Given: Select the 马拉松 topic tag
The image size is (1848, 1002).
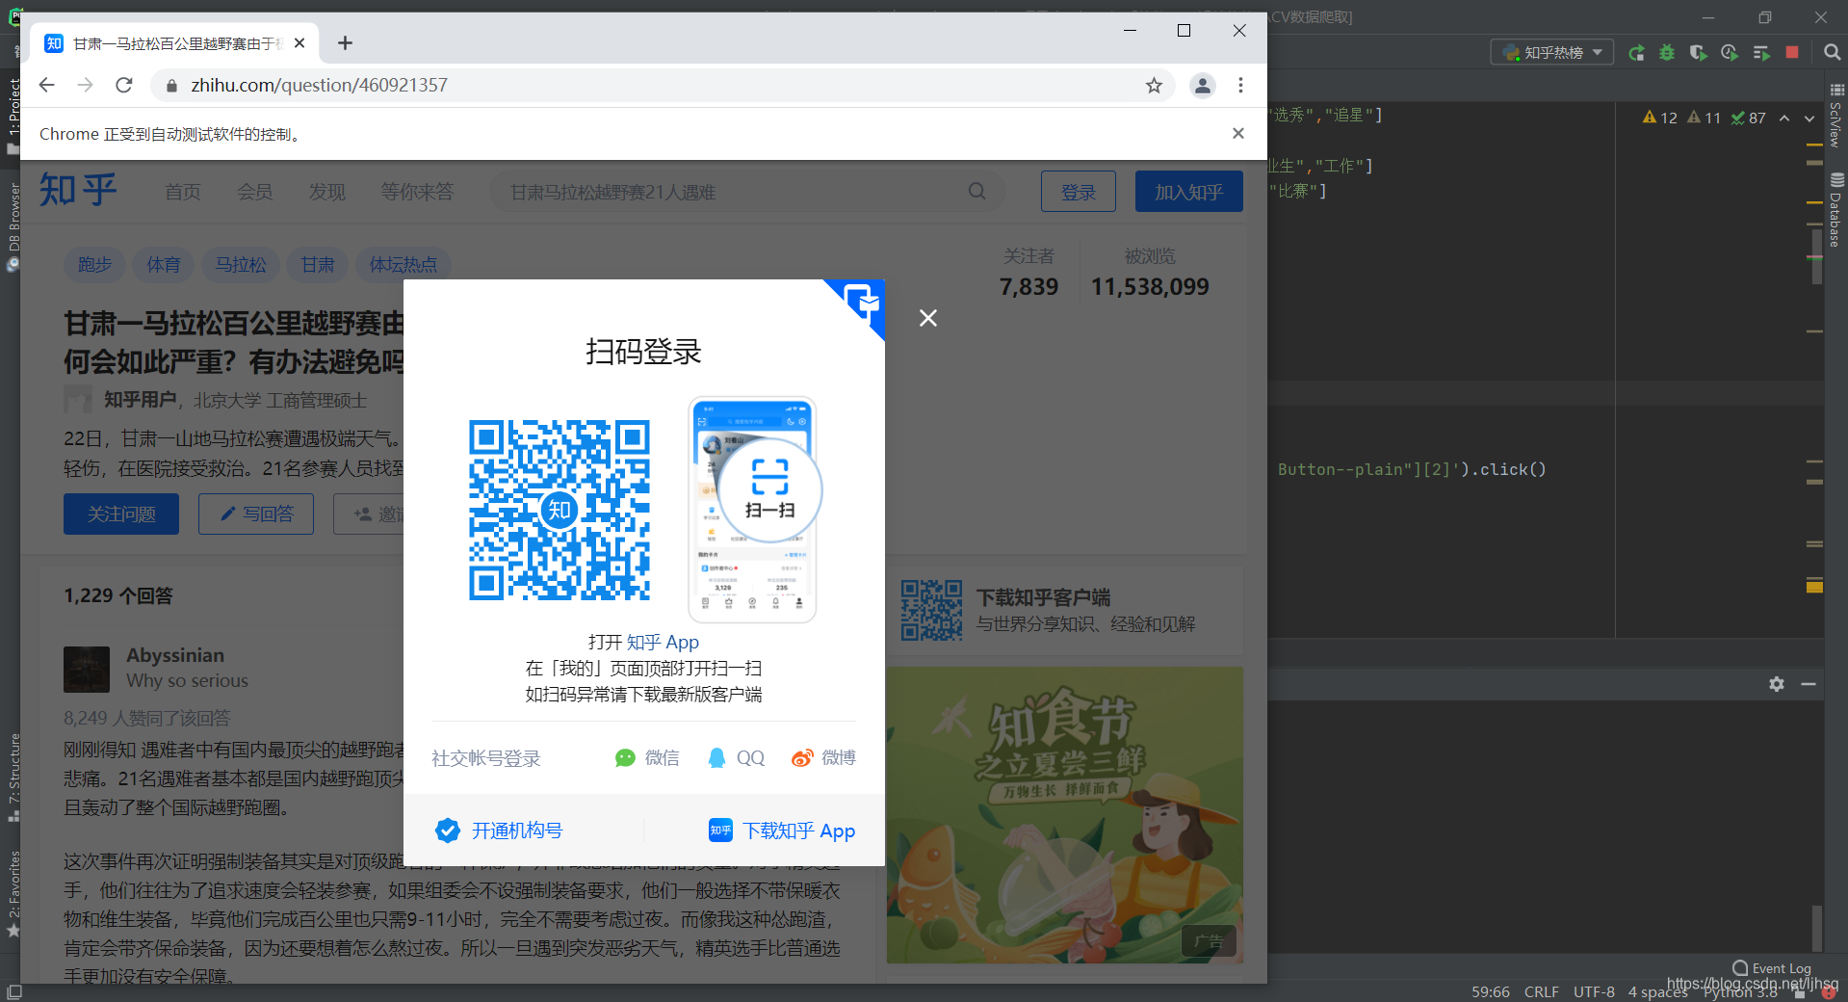Looking at the screenshot, I should coord(241,264).
